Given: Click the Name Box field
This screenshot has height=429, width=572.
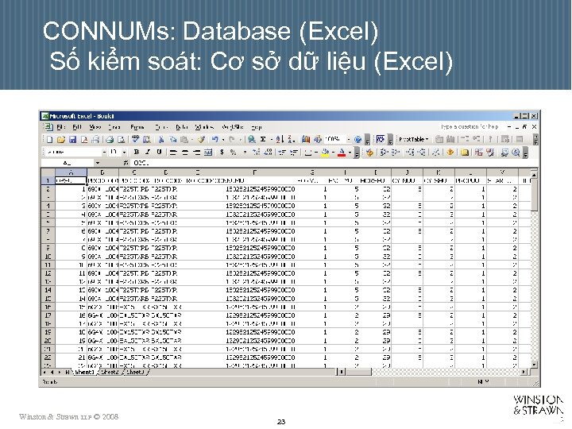Looking at the screenshot, I should coord(68,163).
